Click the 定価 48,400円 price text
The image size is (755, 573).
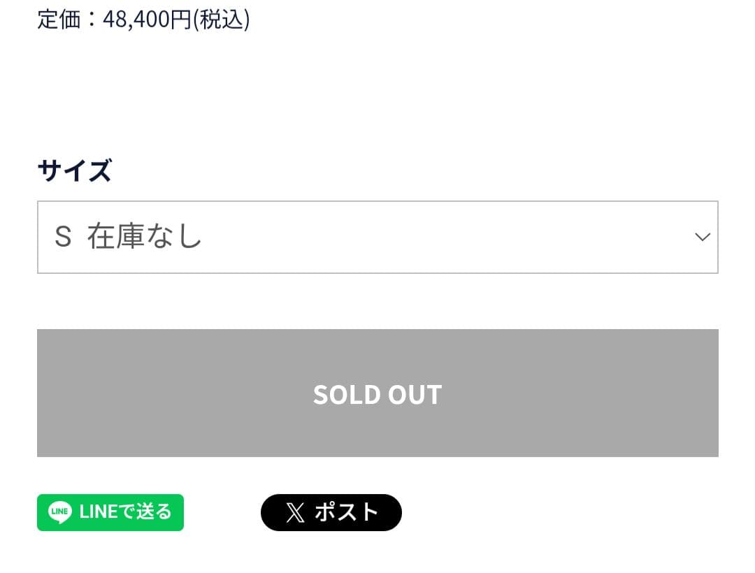click(143, 20)
